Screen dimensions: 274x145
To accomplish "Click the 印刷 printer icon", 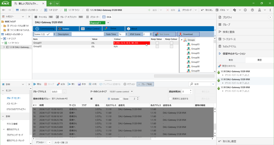I will click(x=90, y=84).
